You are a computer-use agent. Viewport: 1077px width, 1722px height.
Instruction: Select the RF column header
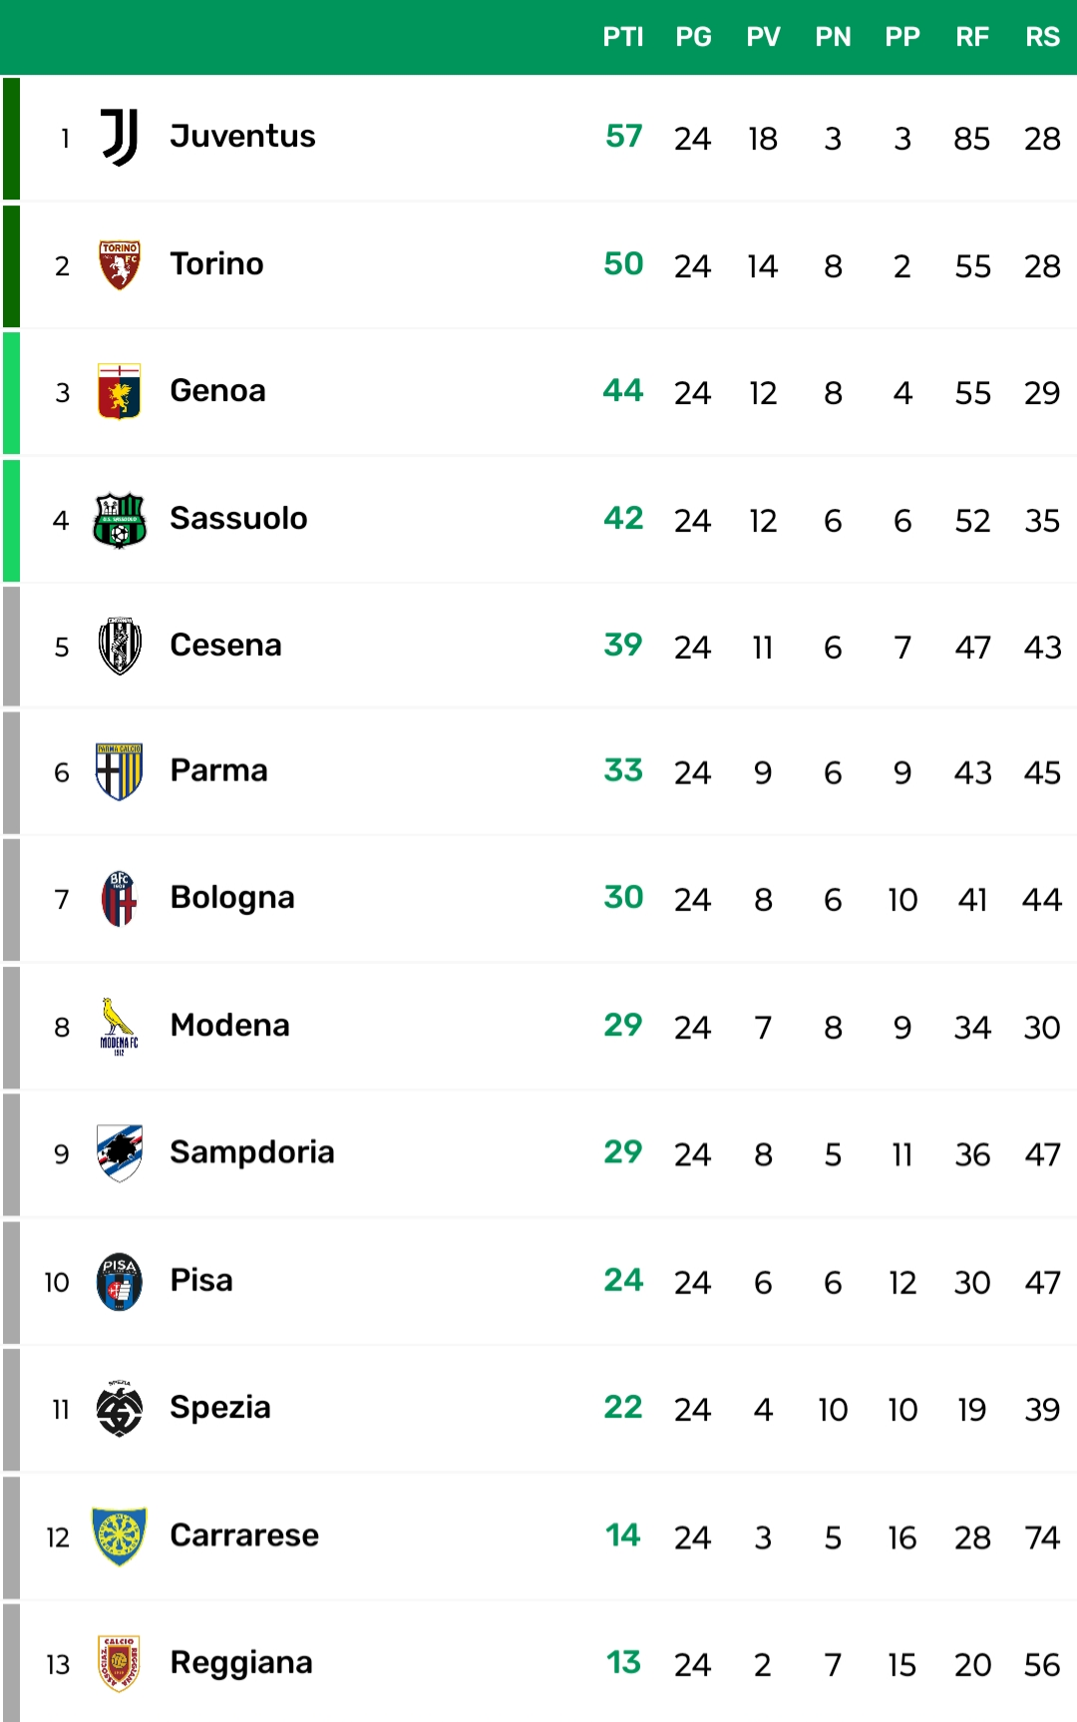click(x=972, y=37)
